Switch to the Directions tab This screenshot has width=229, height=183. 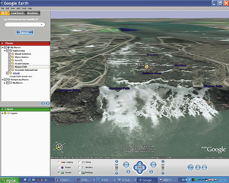pyautogui.click(x=33, y=13)
